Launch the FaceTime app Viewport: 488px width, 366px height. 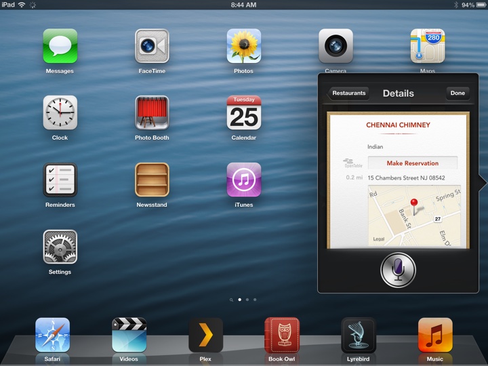(152, 46)
